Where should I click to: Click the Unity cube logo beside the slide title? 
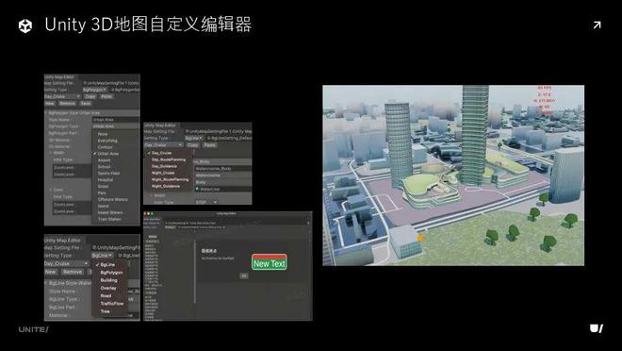pyautogui.click(x=25, y=25)
